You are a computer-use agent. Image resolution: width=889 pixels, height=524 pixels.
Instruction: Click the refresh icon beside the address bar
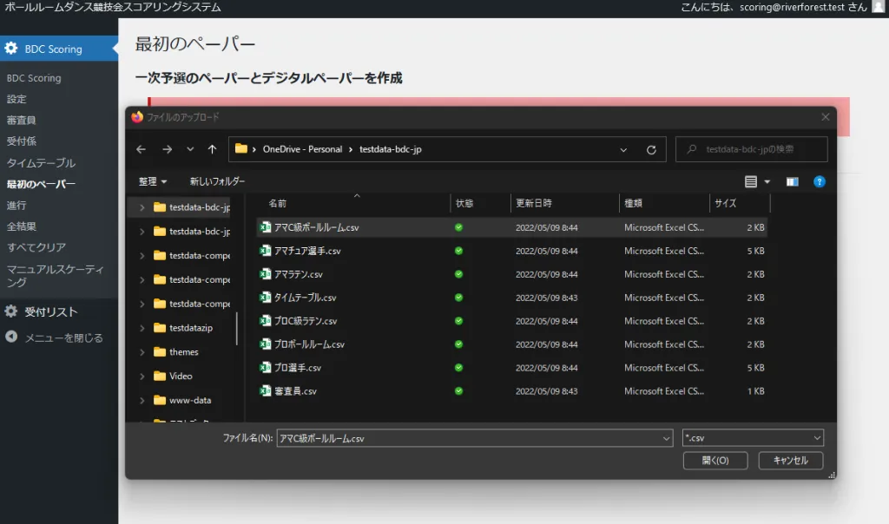click(x=651, y=149)
